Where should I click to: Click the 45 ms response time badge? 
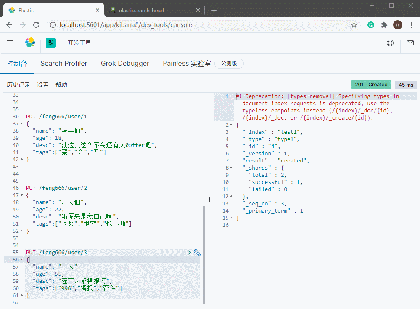pyautogui.click(x=406, y=85)
